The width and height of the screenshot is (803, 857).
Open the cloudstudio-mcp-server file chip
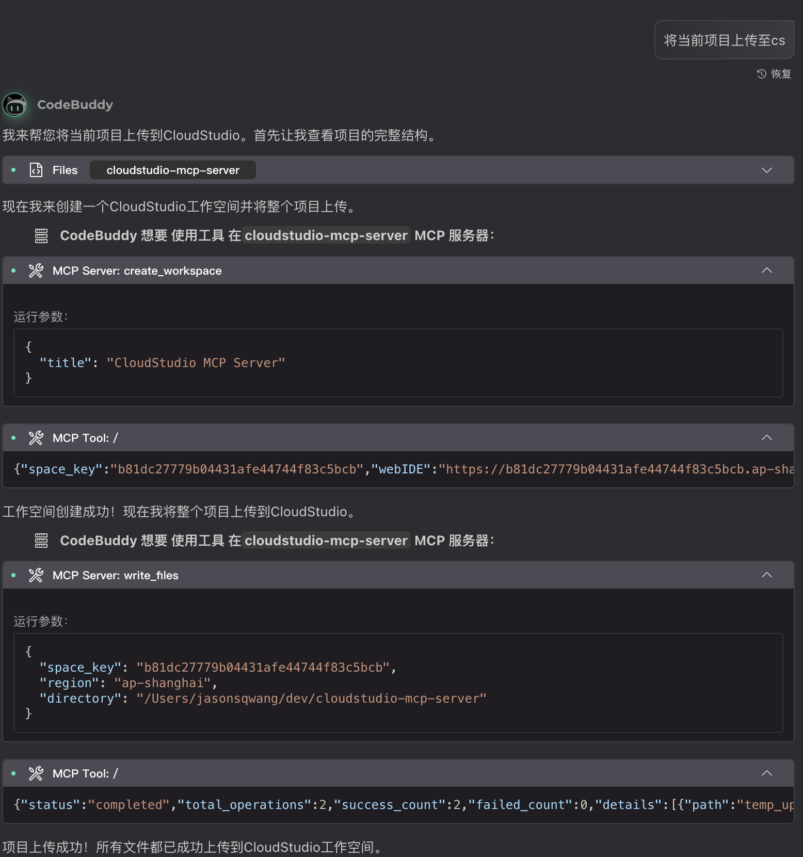[x=173, y=170]
